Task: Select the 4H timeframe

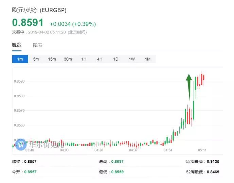Action: pos(100,59)
